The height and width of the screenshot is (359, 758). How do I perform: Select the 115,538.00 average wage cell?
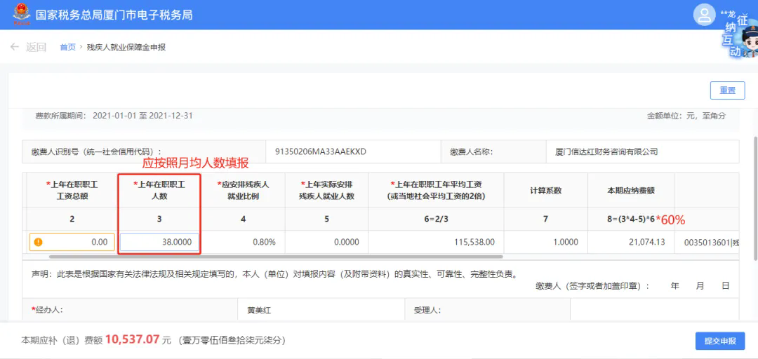pos(436,242)
